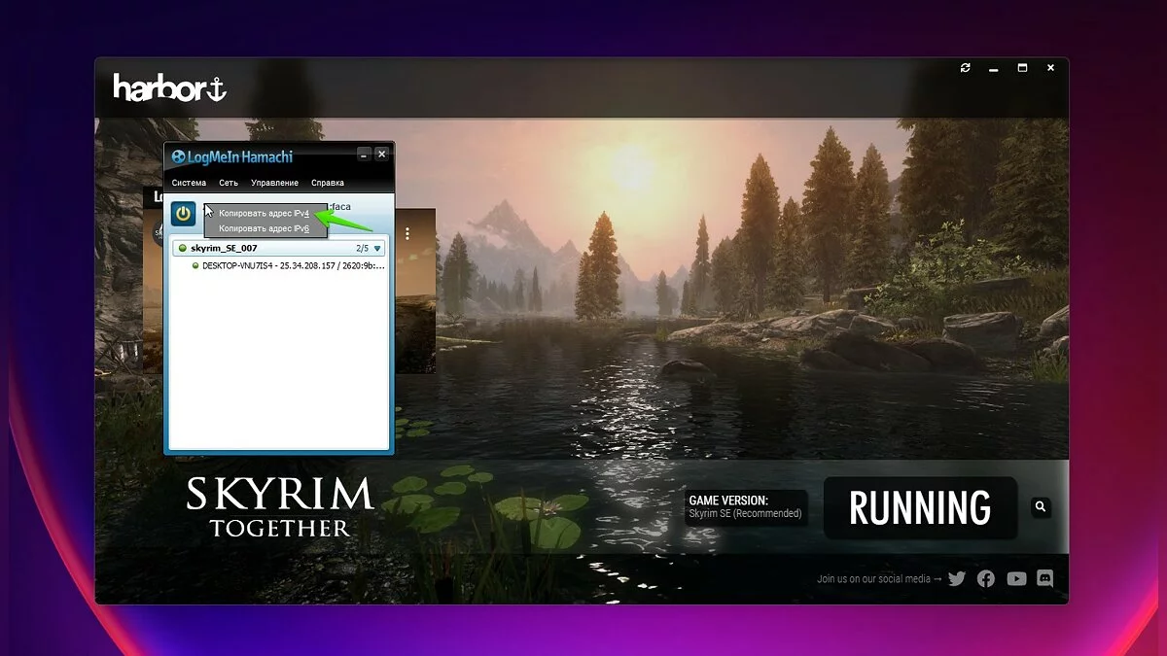Open the Управление menu

point(274,183)
